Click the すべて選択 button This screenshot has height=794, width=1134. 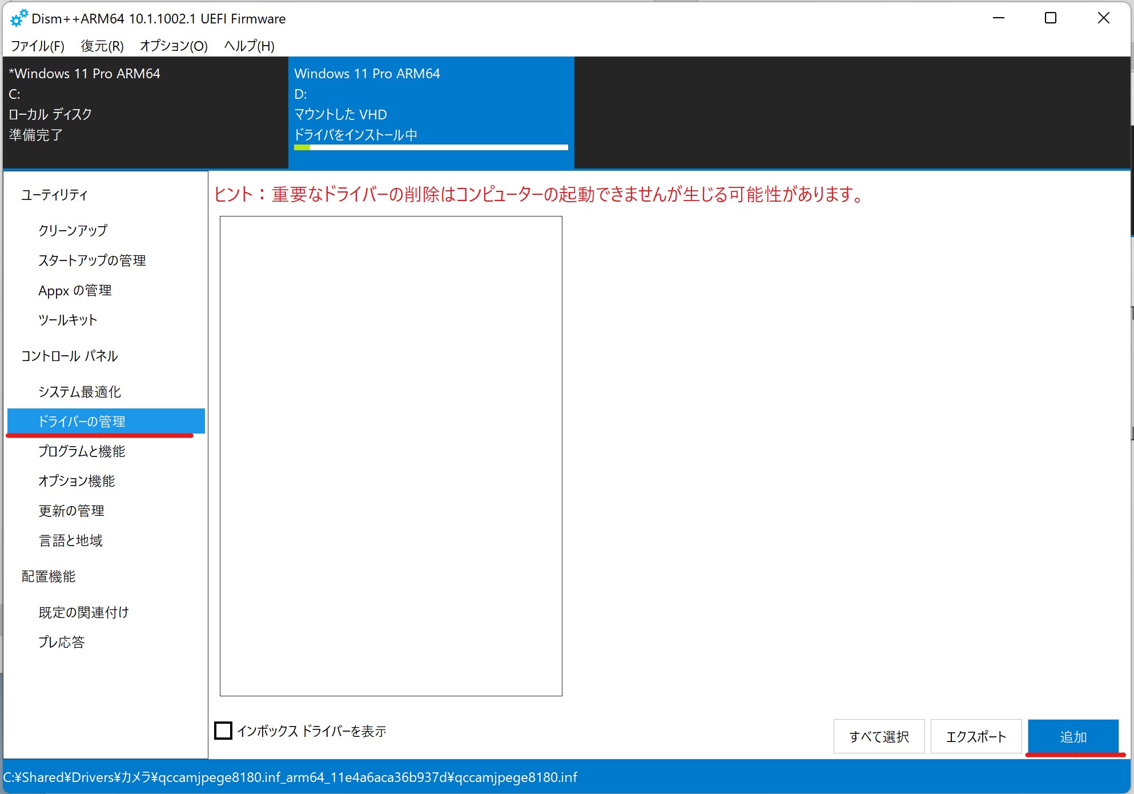pos(879,736)
